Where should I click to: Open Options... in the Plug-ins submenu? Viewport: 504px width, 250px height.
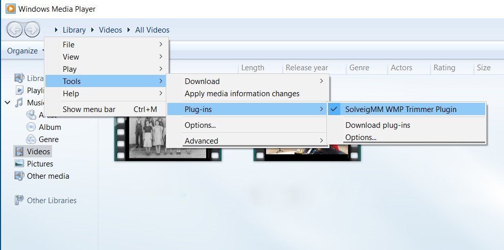pos(406,137)
